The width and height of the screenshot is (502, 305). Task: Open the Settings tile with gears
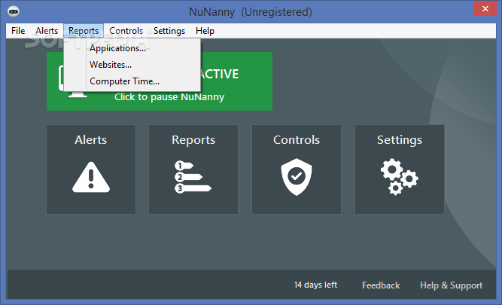coord(400,169)
